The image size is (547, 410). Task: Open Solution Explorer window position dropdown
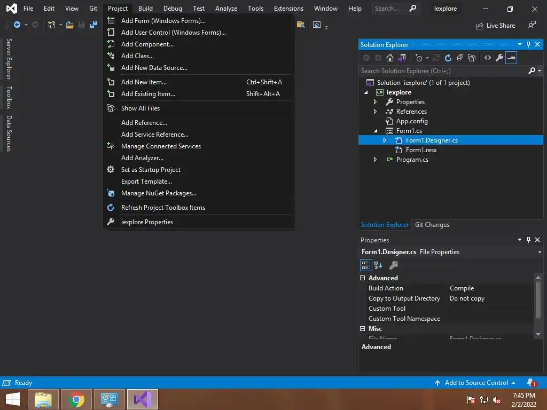point(520,44)
